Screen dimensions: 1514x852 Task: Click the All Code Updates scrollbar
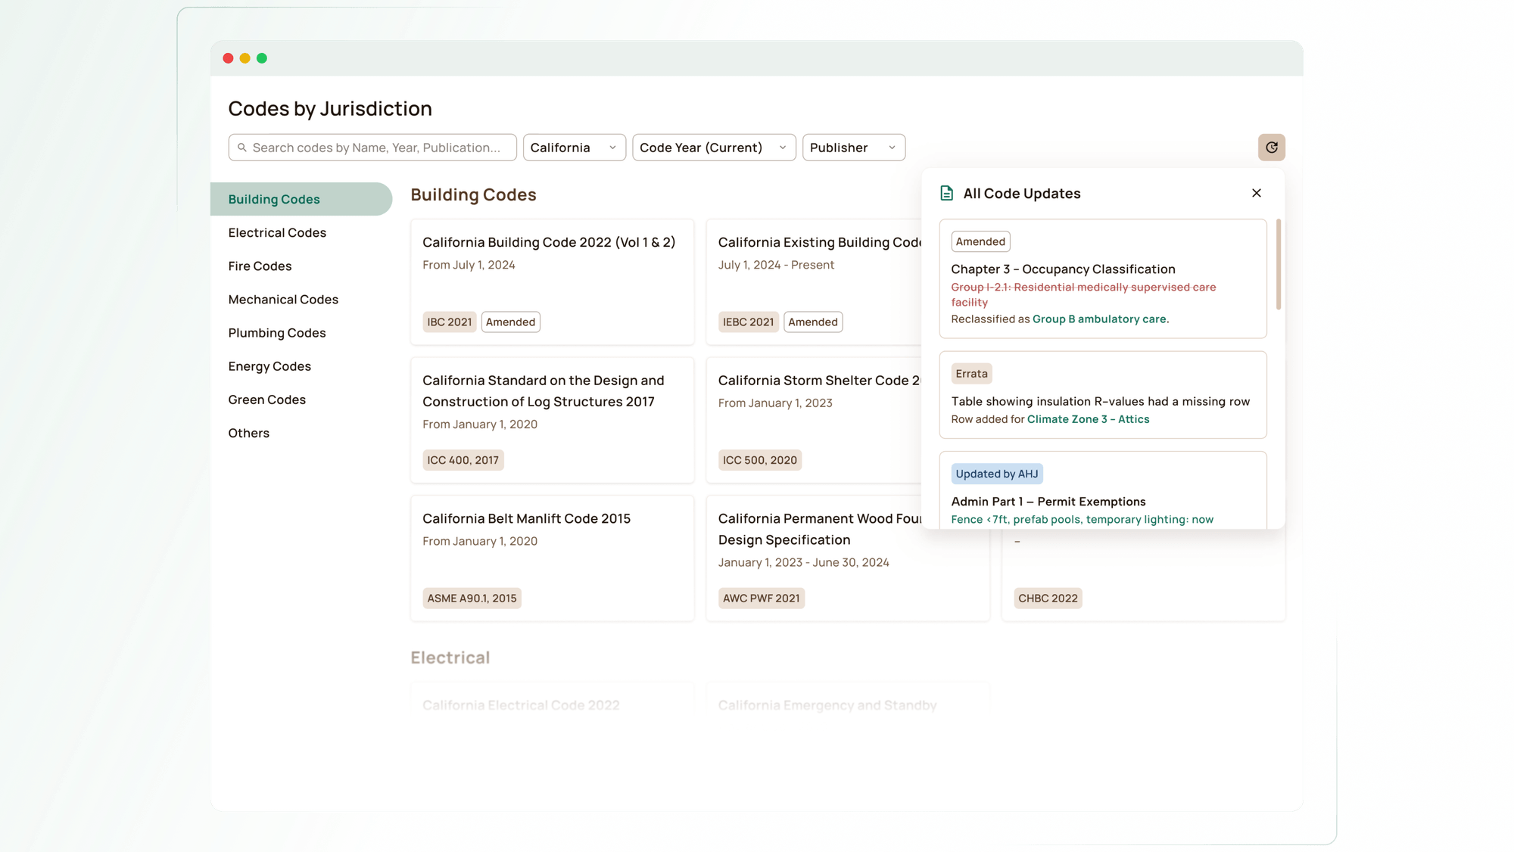point(1279,266)
